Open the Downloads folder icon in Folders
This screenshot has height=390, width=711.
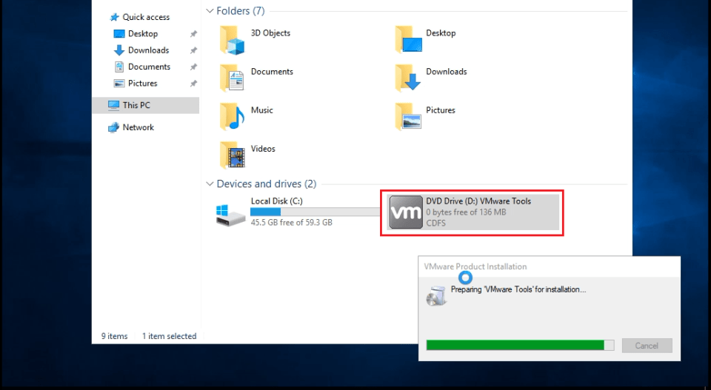pyautogui.click(x=408, y=78)
